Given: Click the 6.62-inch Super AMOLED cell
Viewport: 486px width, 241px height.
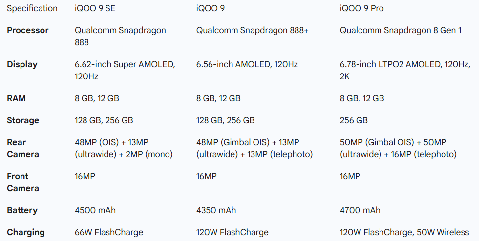Looking at the screenshot, I should click(125, 70).
